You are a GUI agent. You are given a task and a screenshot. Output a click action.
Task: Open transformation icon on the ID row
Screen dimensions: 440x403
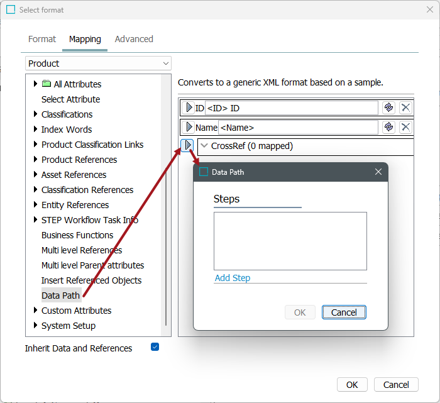(388, 108)
